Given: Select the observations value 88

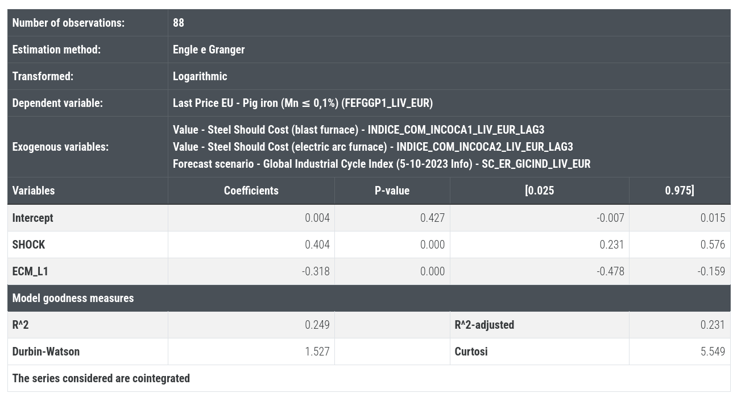Looking at the screenshot, I should coord(179,23).
